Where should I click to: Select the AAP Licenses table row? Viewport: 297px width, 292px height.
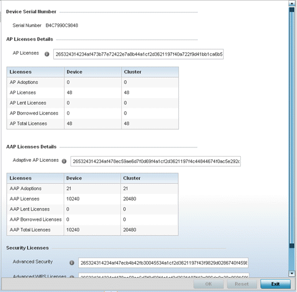coord(92,199)
